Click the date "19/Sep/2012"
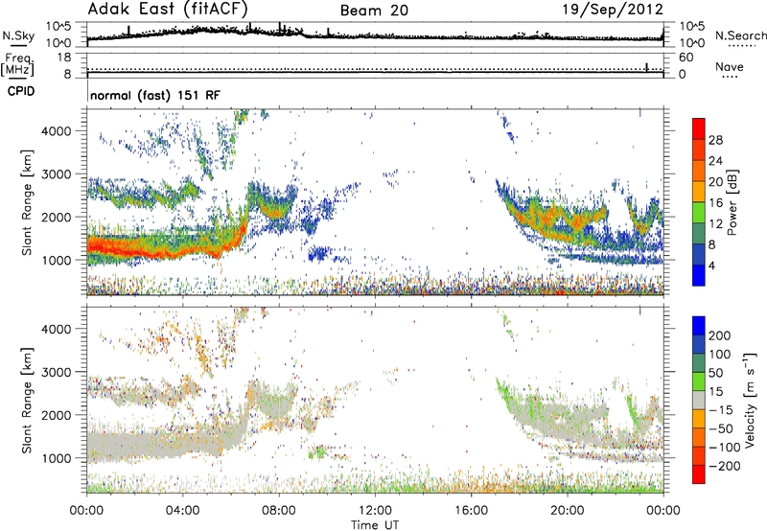The width and height of the screenshot is (767, 531). pos(613,10)
